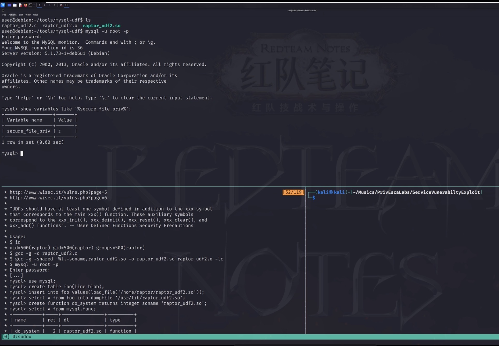
Task: Launch the Firefox browser icon
Action: (x=25, y=5)
